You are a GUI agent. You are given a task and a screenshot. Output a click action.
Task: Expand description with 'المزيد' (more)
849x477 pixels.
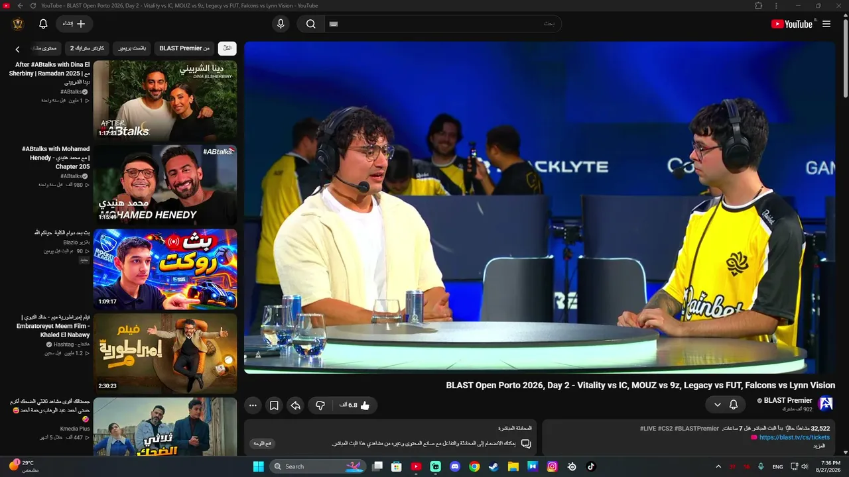coord(820,447)
